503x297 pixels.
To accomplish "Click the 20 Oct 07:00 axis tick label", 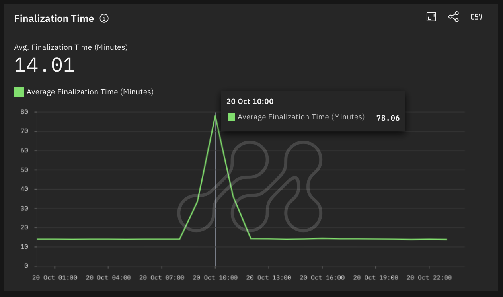I will pos(162,277).
